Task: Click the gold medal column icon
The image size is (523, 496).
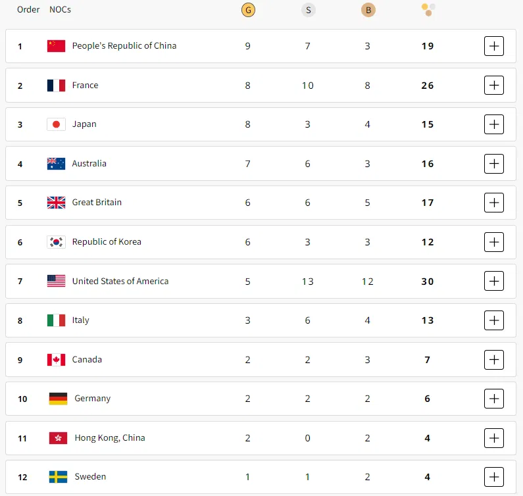Action: pyautogui.click(x=248, y=10)
